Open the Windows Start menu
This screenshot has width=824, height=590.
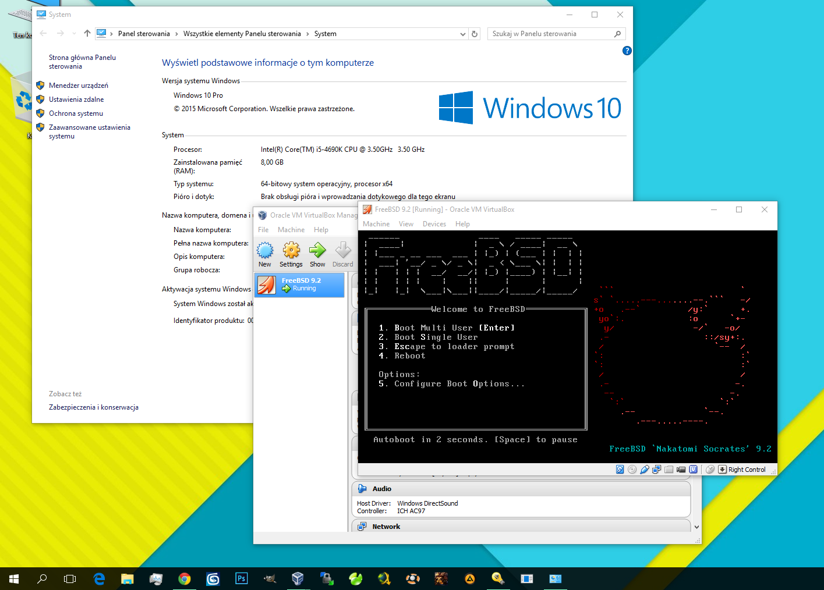(x=14, y=578)
